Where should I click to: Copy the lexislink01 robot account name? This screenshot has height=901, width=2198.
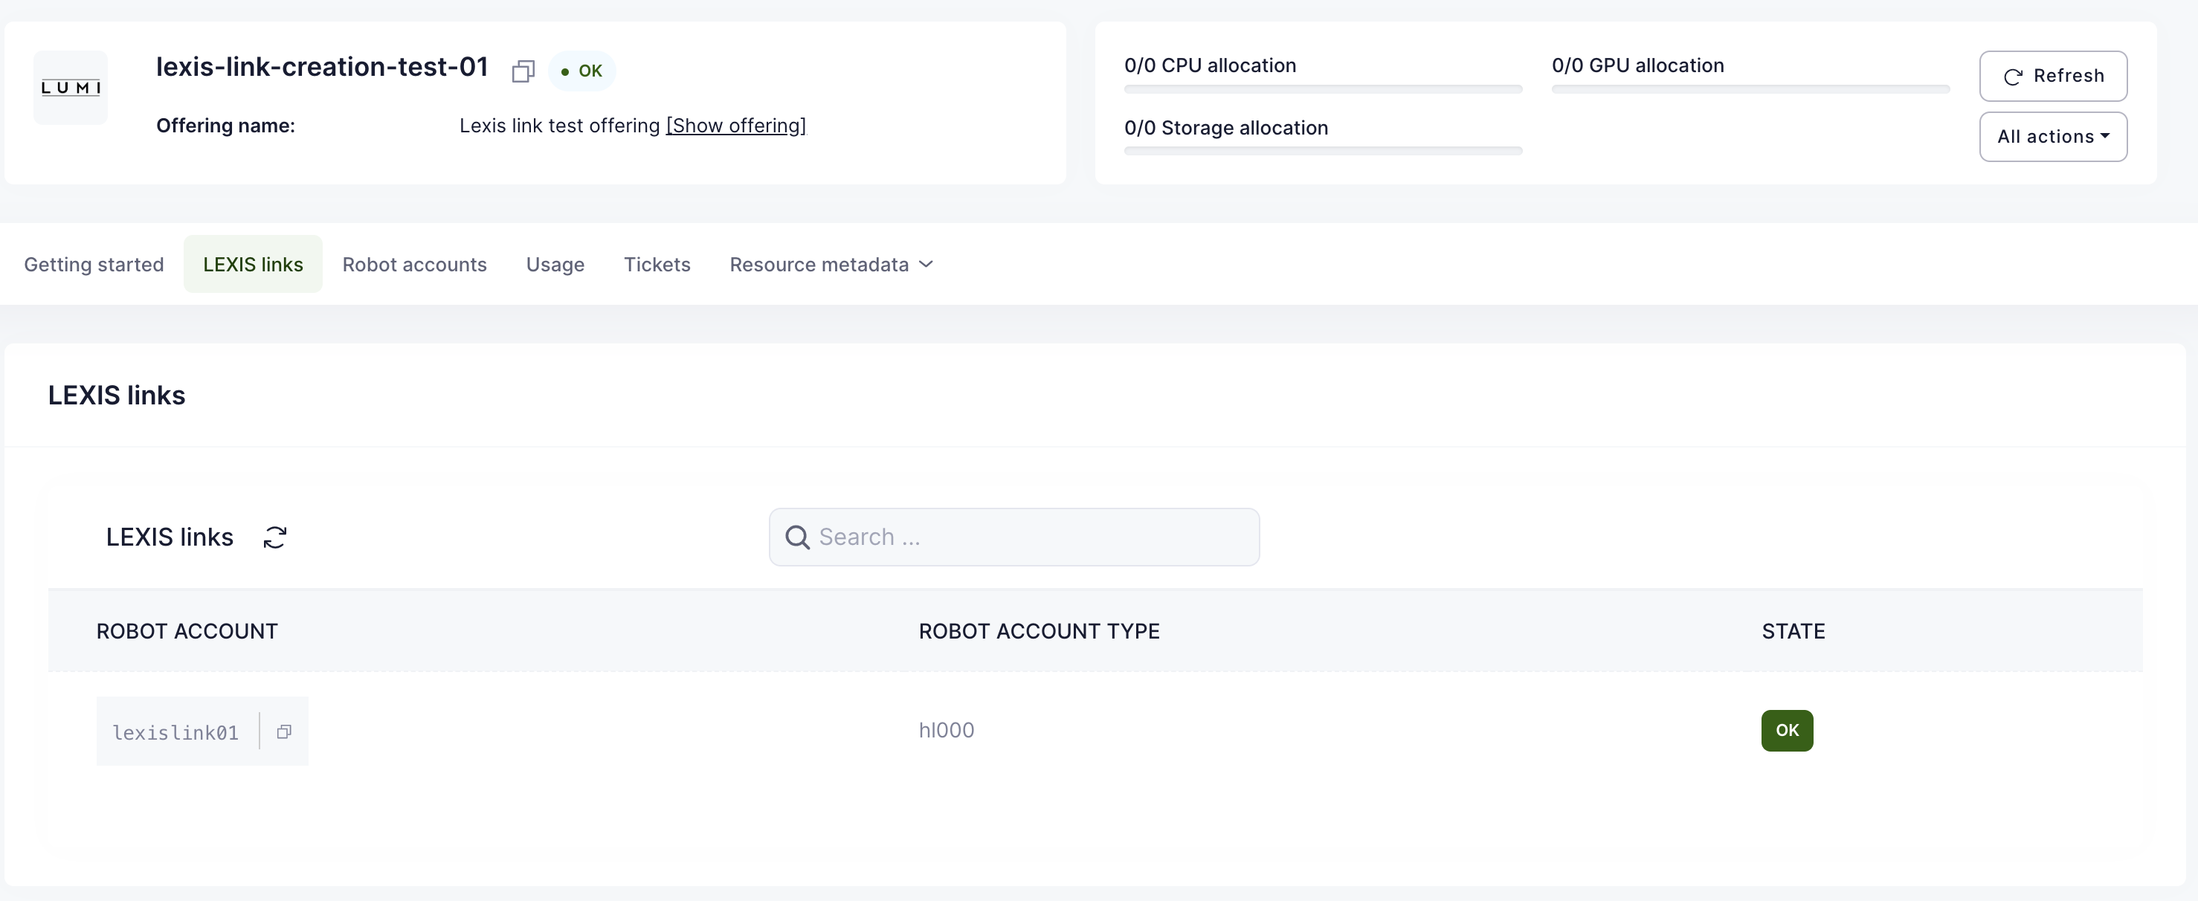[x=284, y=732]
